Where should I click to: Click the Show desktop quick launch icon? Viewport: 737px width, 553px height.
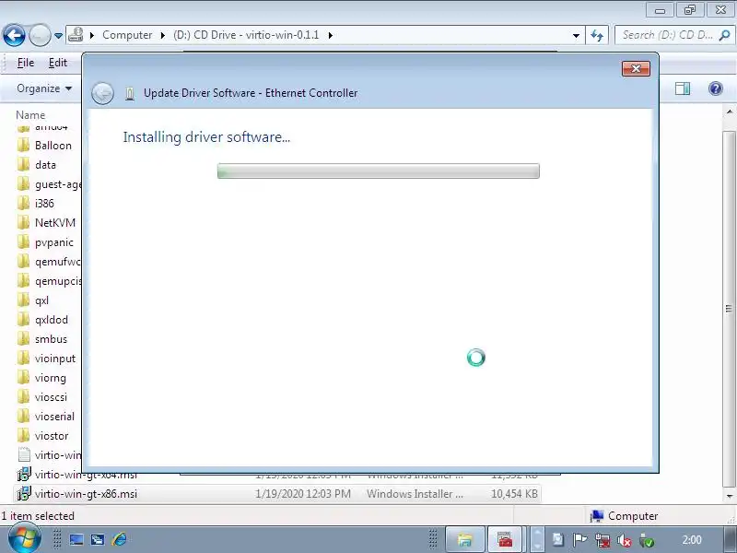point(76,539)
